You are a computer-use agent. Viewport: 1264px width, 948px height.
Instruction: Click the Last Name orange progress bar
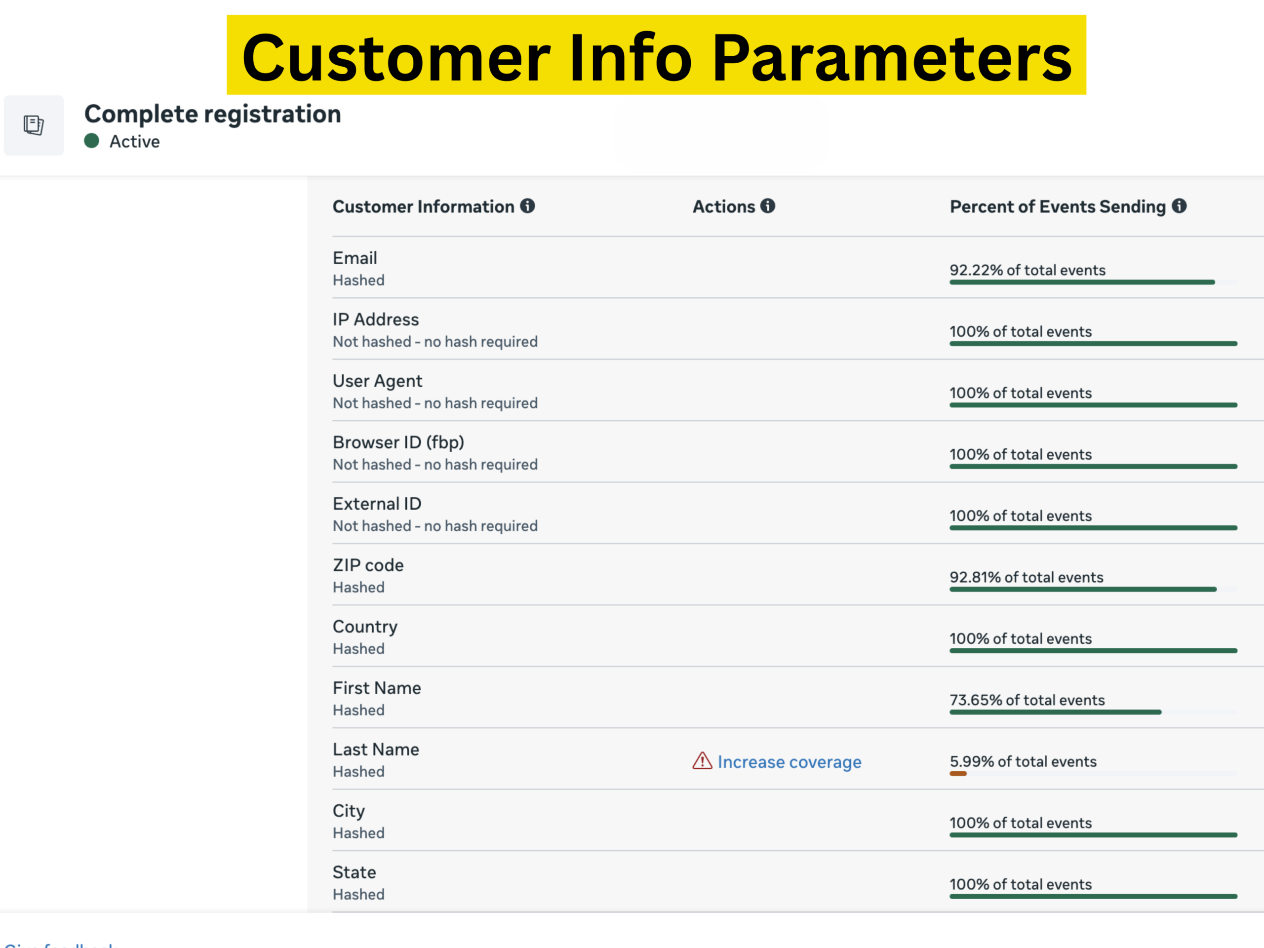coord(958,774)
